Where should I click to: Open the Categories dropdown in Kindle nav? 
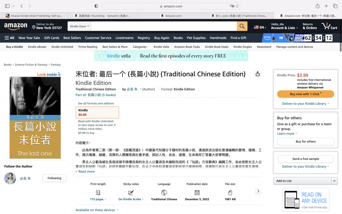140,47
